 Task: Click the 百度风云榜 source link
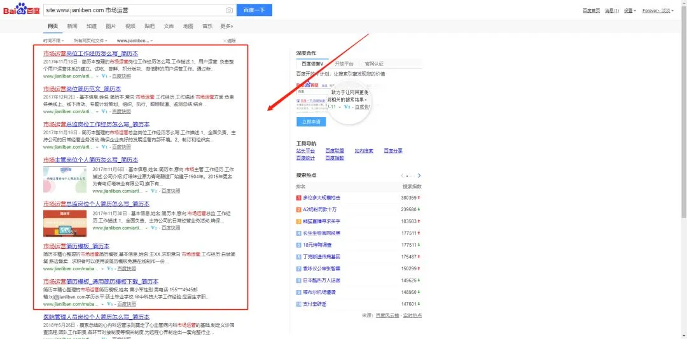click(388, 315)
